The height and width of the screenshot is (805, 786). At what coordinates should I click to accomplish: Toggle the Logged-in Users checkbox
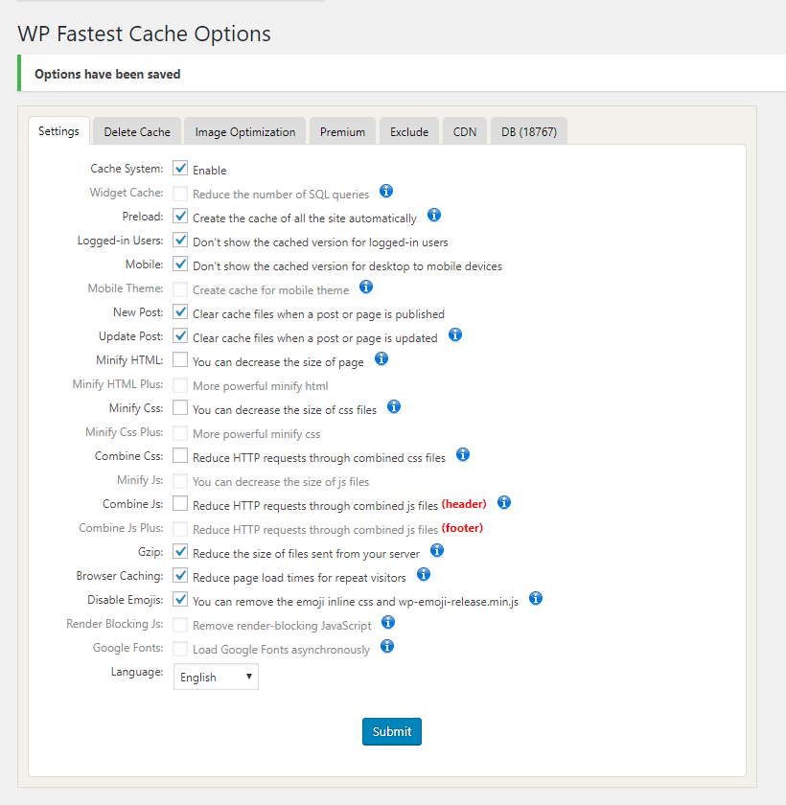180,240
